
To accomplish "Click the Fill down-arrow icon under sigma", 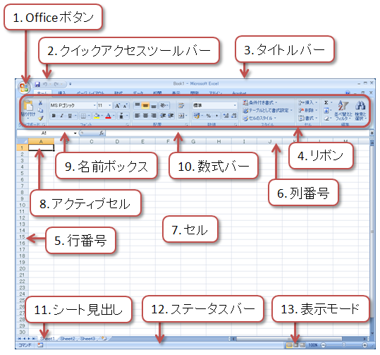I will (x=326, y=111).
